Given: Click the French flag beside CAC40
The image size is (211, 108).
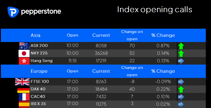Looking at the screenshot, I should pos(24,97).
